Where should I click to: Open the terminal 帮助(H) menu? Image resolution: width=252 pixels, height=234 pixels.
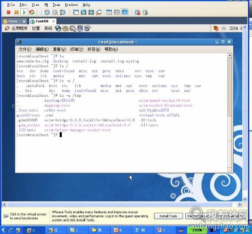(111, 49)
